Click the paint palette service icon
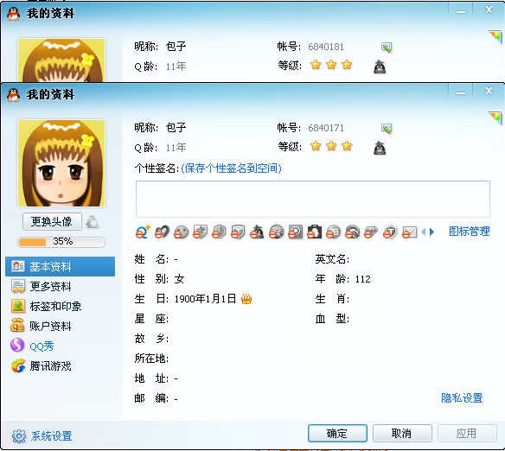 181,232
